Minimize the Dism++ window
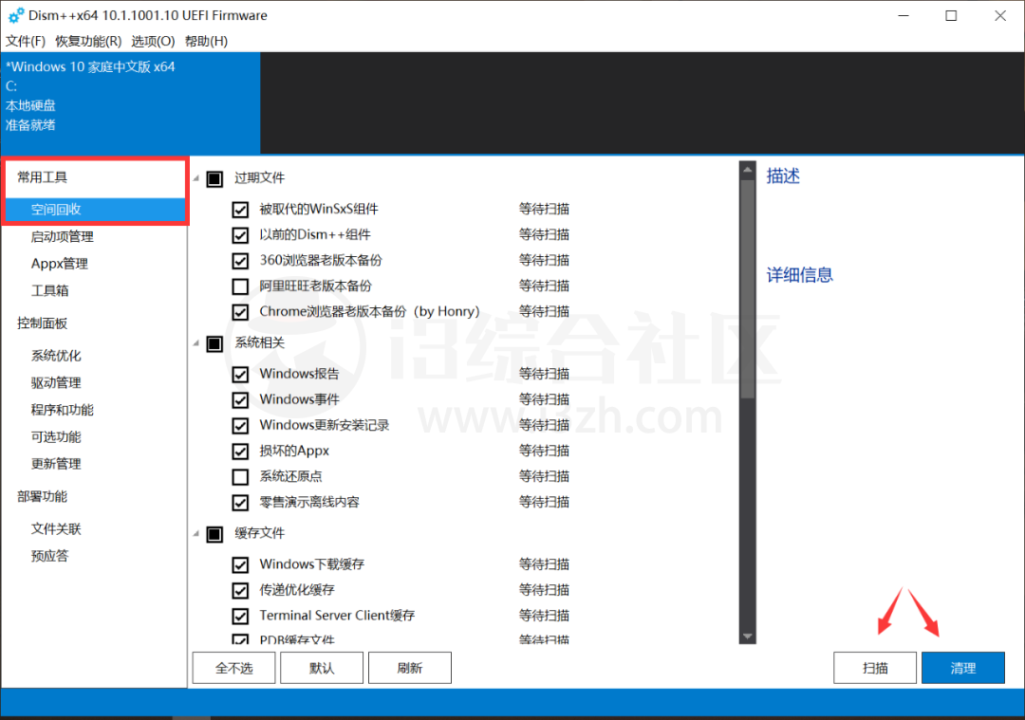Screen dimensions: 1025x720 [x=904, y=16]
